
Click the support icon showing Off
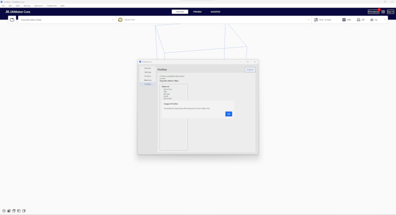[x=358, y=20]
